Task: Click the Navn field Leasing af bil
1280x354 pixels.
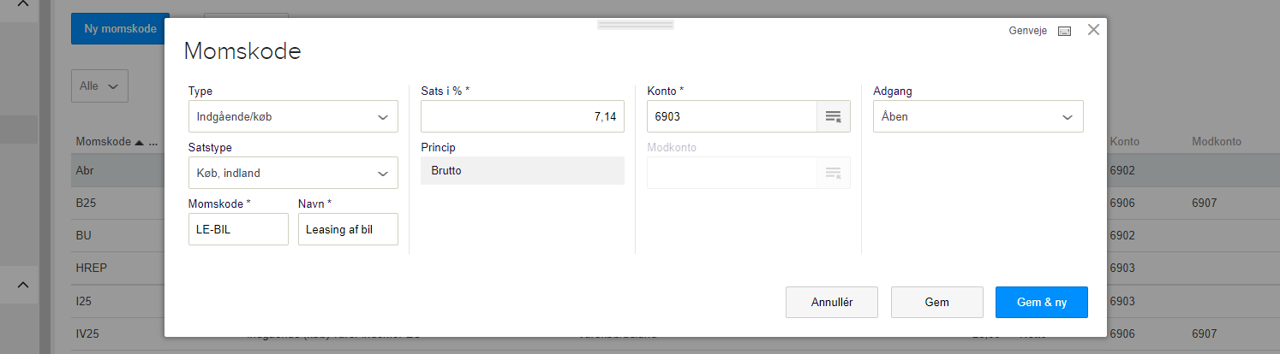Action: tap(348, 229)
